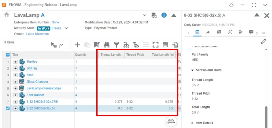The height and width of the screenshot is (128, 272).
Task: Expand the base row
Action: pyautogui.click(x=16, y=75)
